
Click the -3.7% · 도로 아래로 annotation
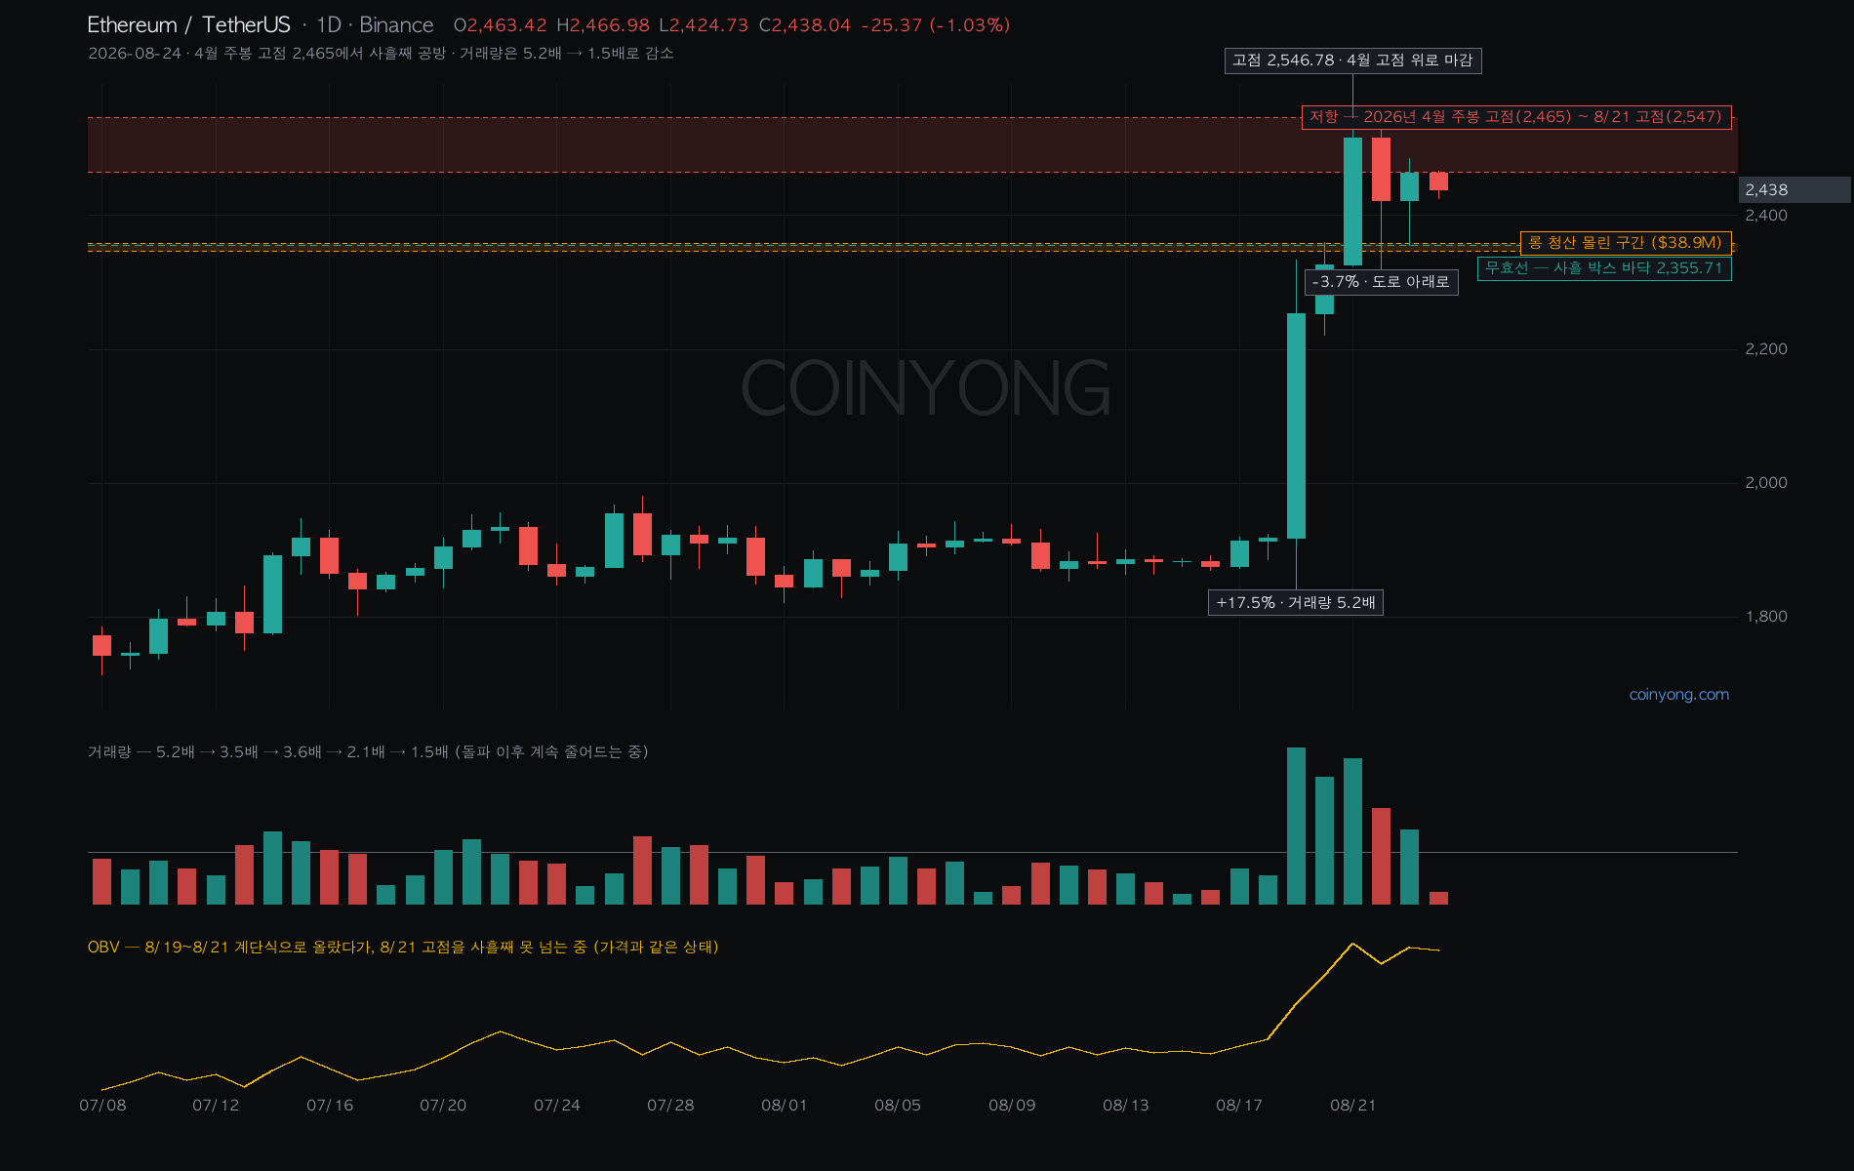(x=1381, y=282)
